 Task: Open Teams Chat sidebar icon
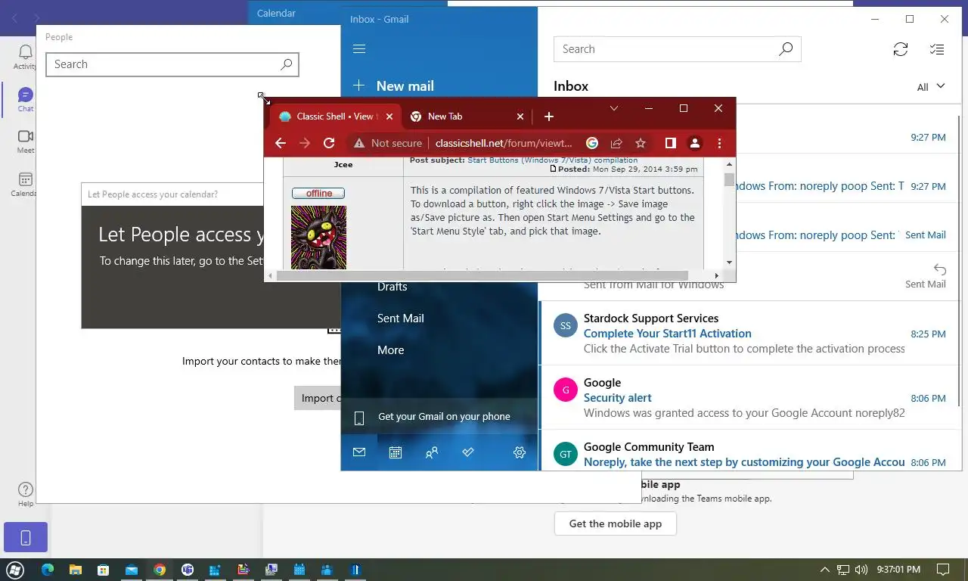pyautogui.click(x=25, y=99)
